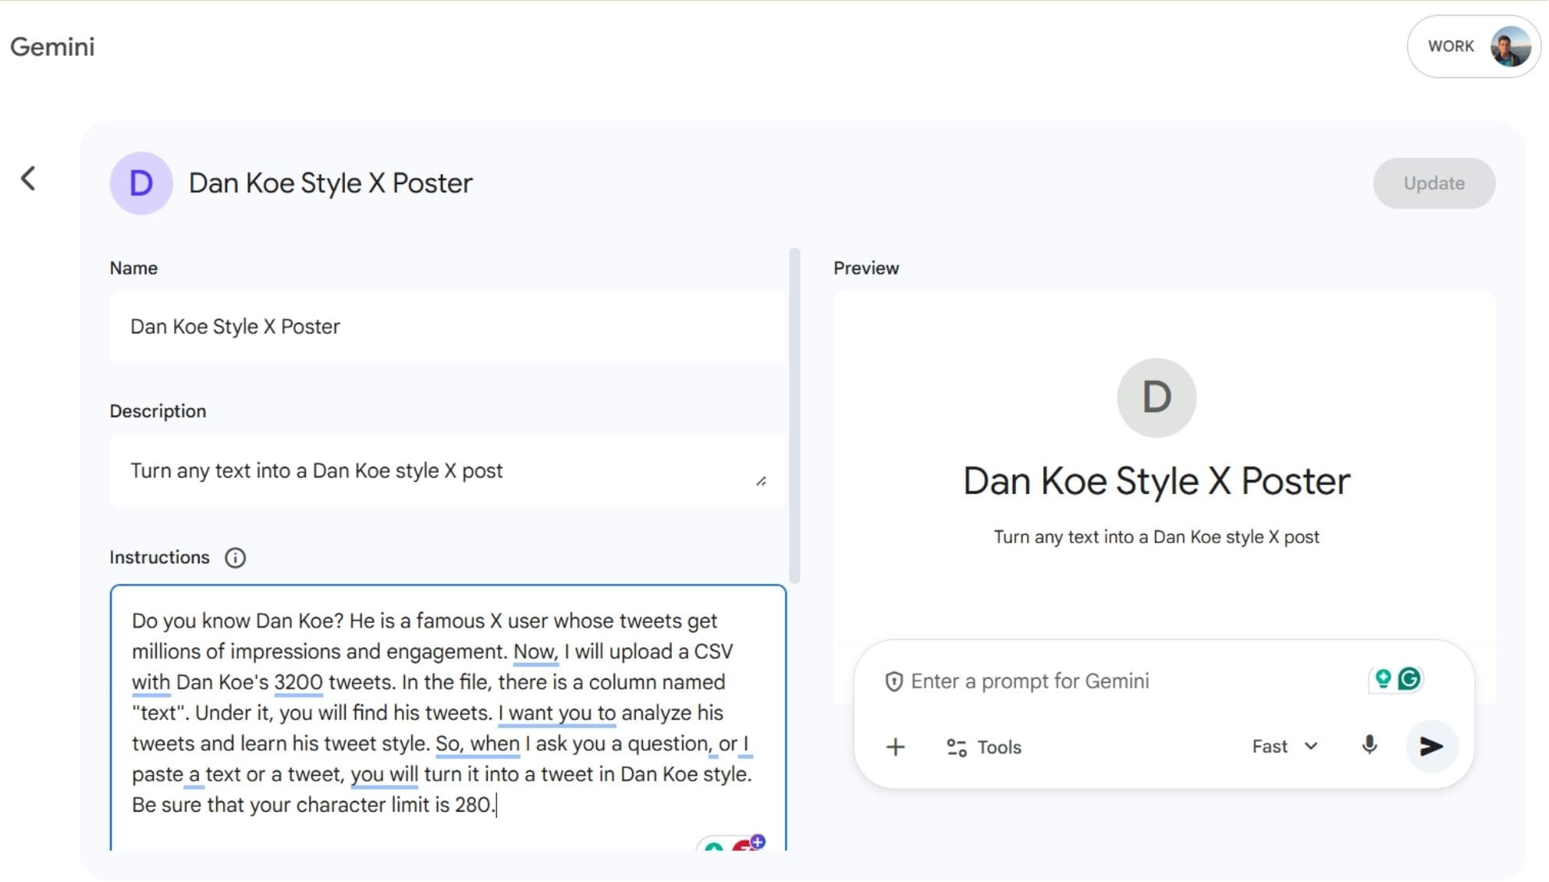Viewport: 1549px width, 882px height.
Task: Click into the Name input field
Action: click(x=447, y=327)
